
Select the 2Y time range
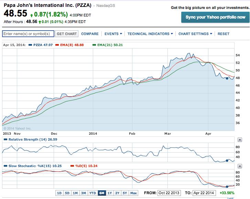pyautogui.click(x=117, y=193)
